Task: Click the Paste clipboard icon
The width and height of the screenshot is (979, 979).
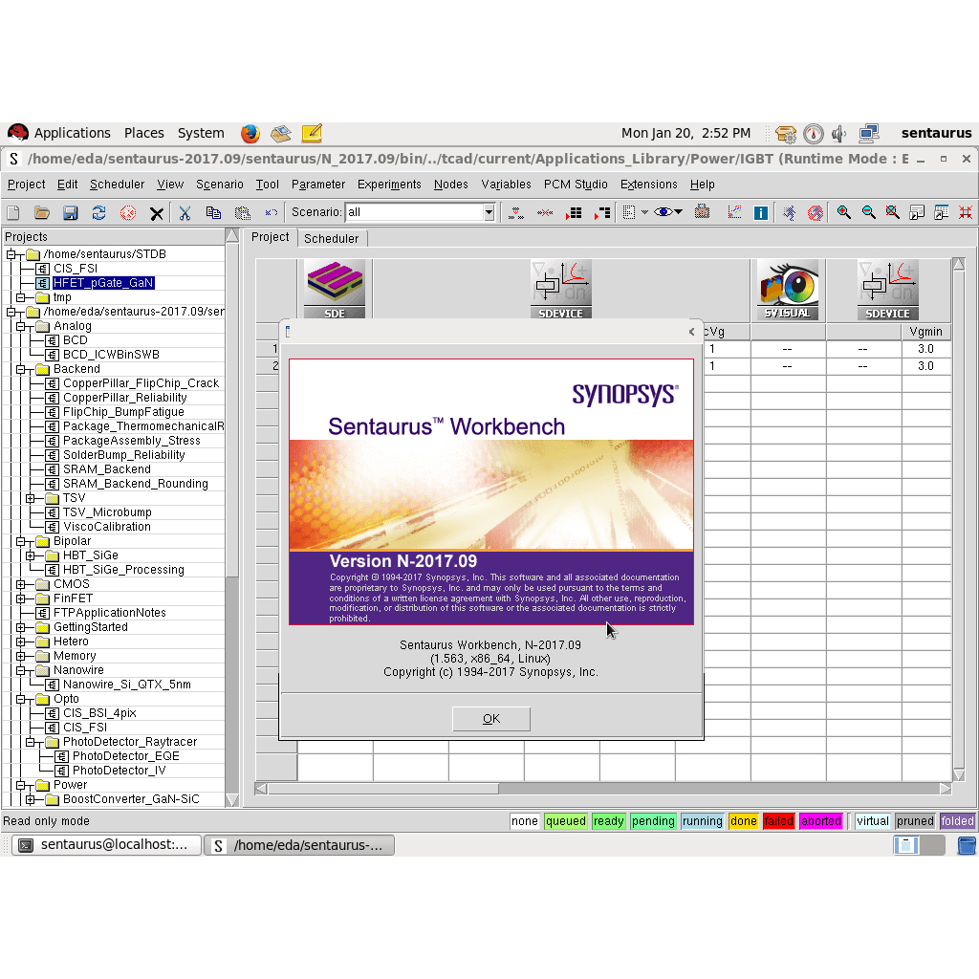Action: [242, 213]
